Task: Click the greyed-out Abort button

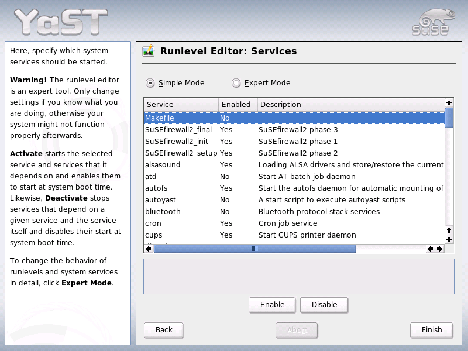Action: click(x=297, y=330)
